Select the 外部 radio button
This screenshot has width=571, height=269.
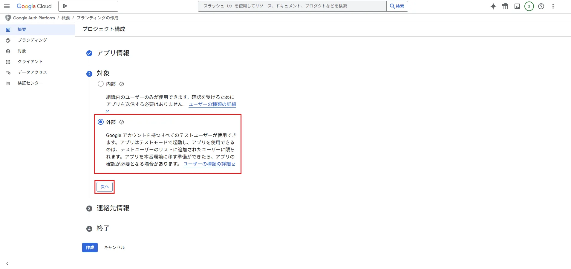pyautogui.click(x=101, y=122)
